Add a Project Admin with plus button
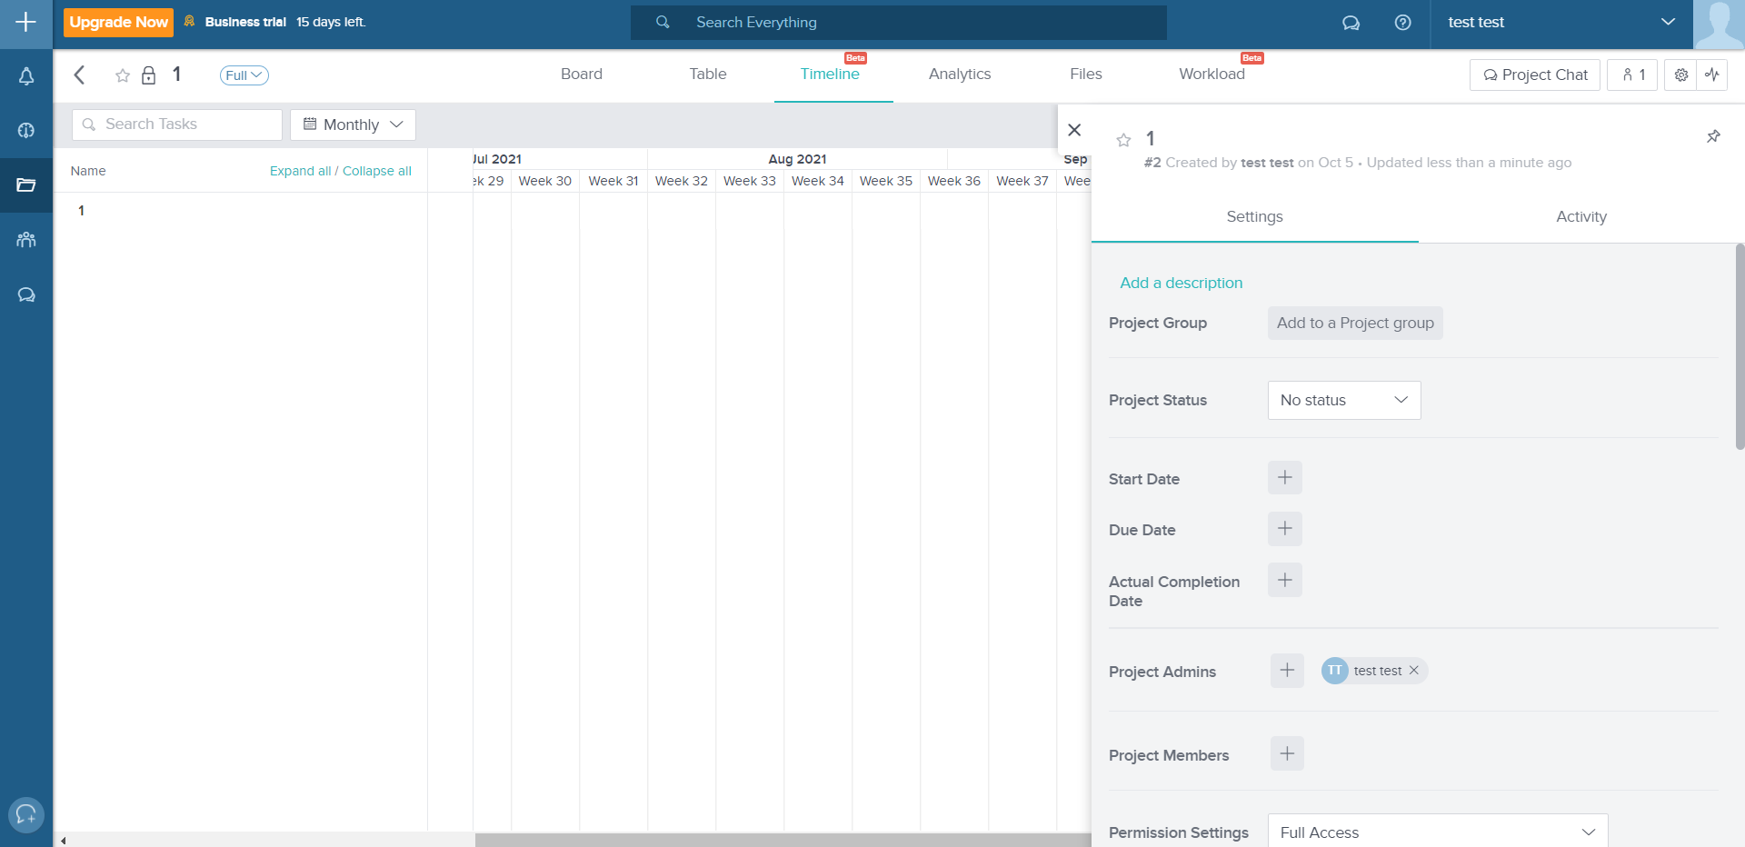The width and height of the screenshot is (1745, 847). [1287, 671]
